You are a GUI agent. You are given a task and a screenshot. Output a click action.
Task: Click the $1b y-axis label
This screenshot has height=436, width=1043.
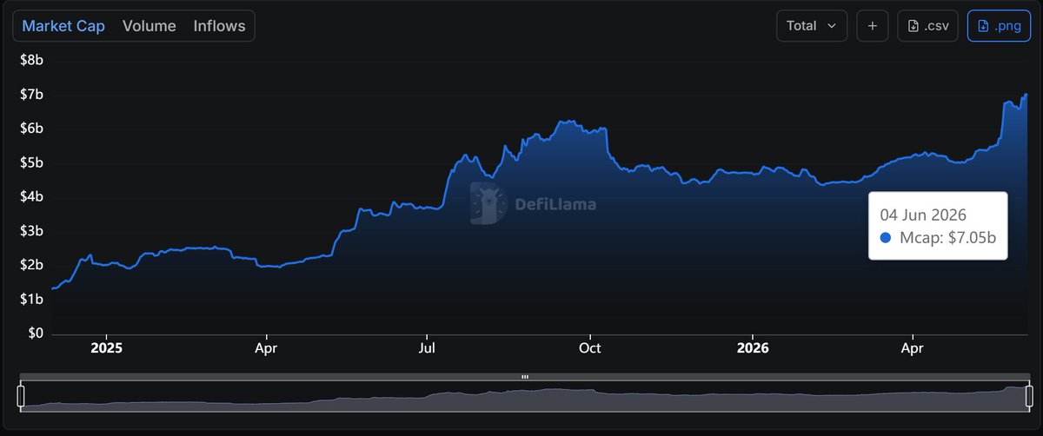coord(32,300)
